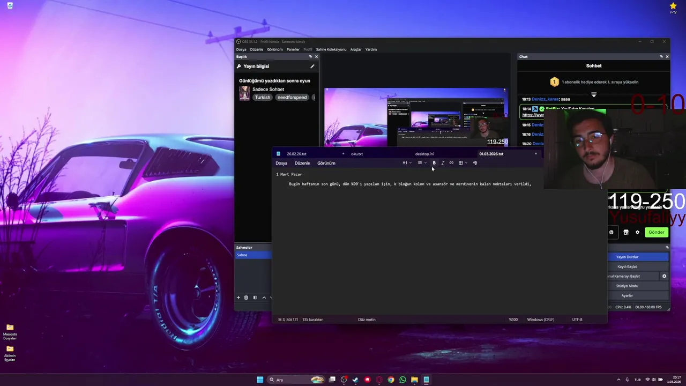Insert a link from Notepad toolbar
Viewport: 686px width, 386px height.
click(451, 163)
